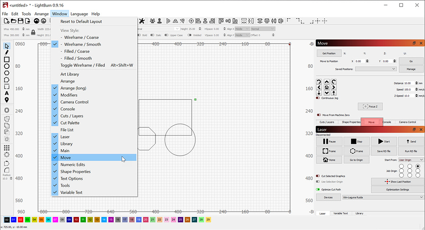The image size is (425, 230).
Task: Uncheck Cut Palette in Window menu
Action: point(94,123)
